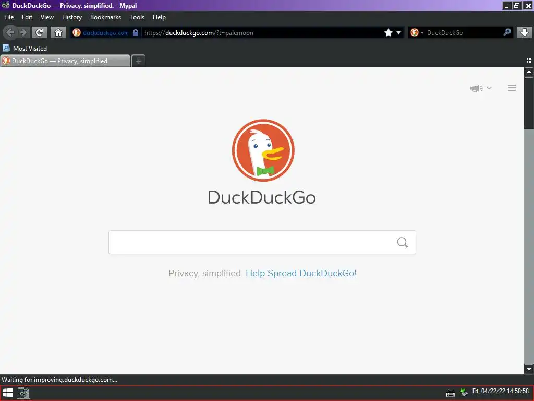The image size is (534, 401).
Task: Open the Home page button
Action: [x=58, y=33]
